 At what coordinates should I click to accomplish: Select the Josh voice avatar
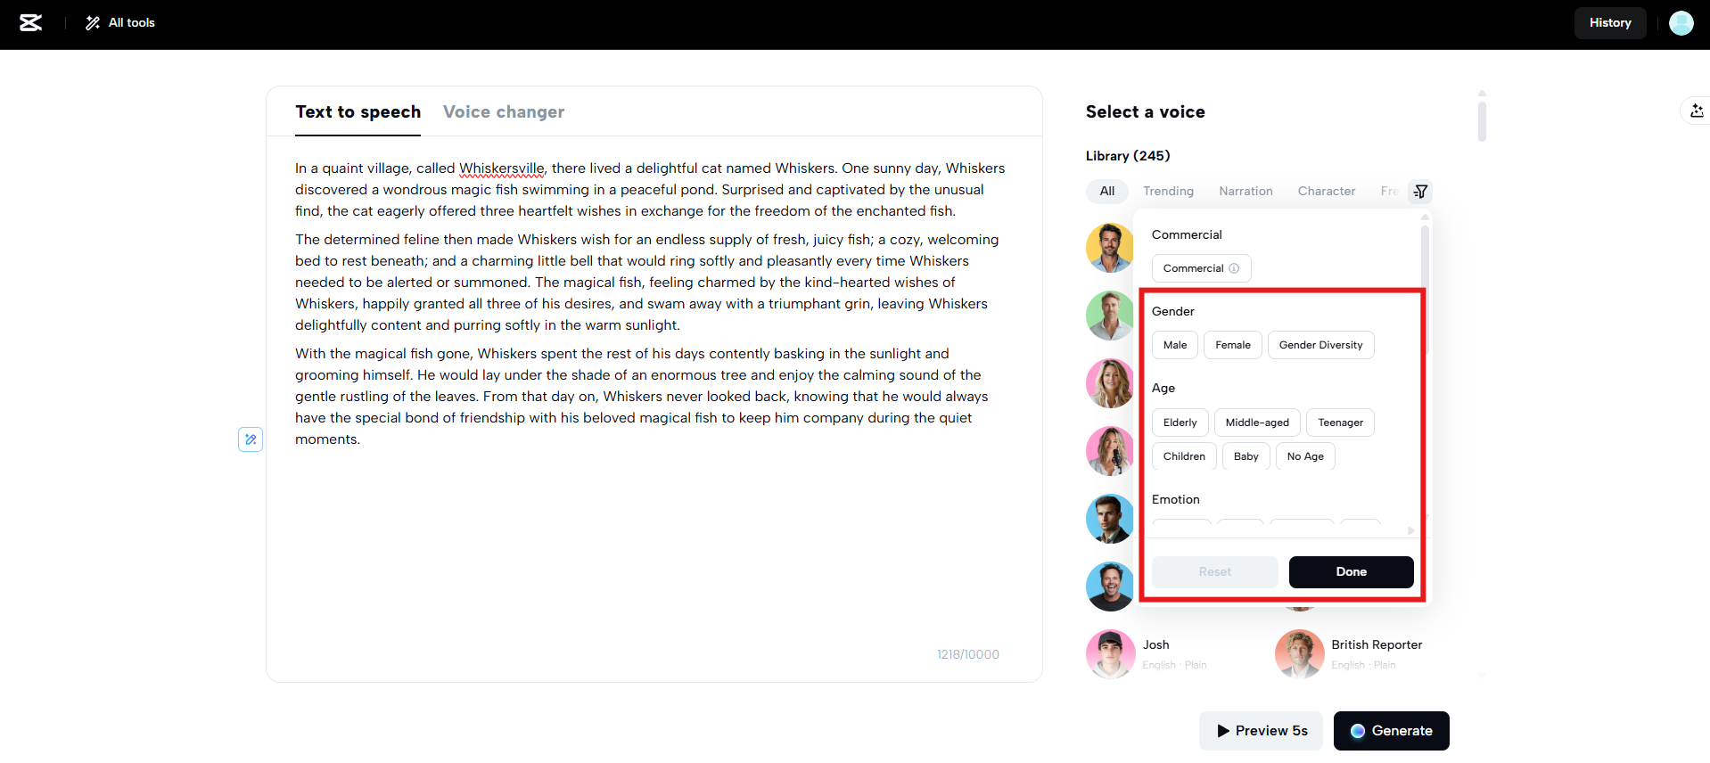coord(1110,653)
